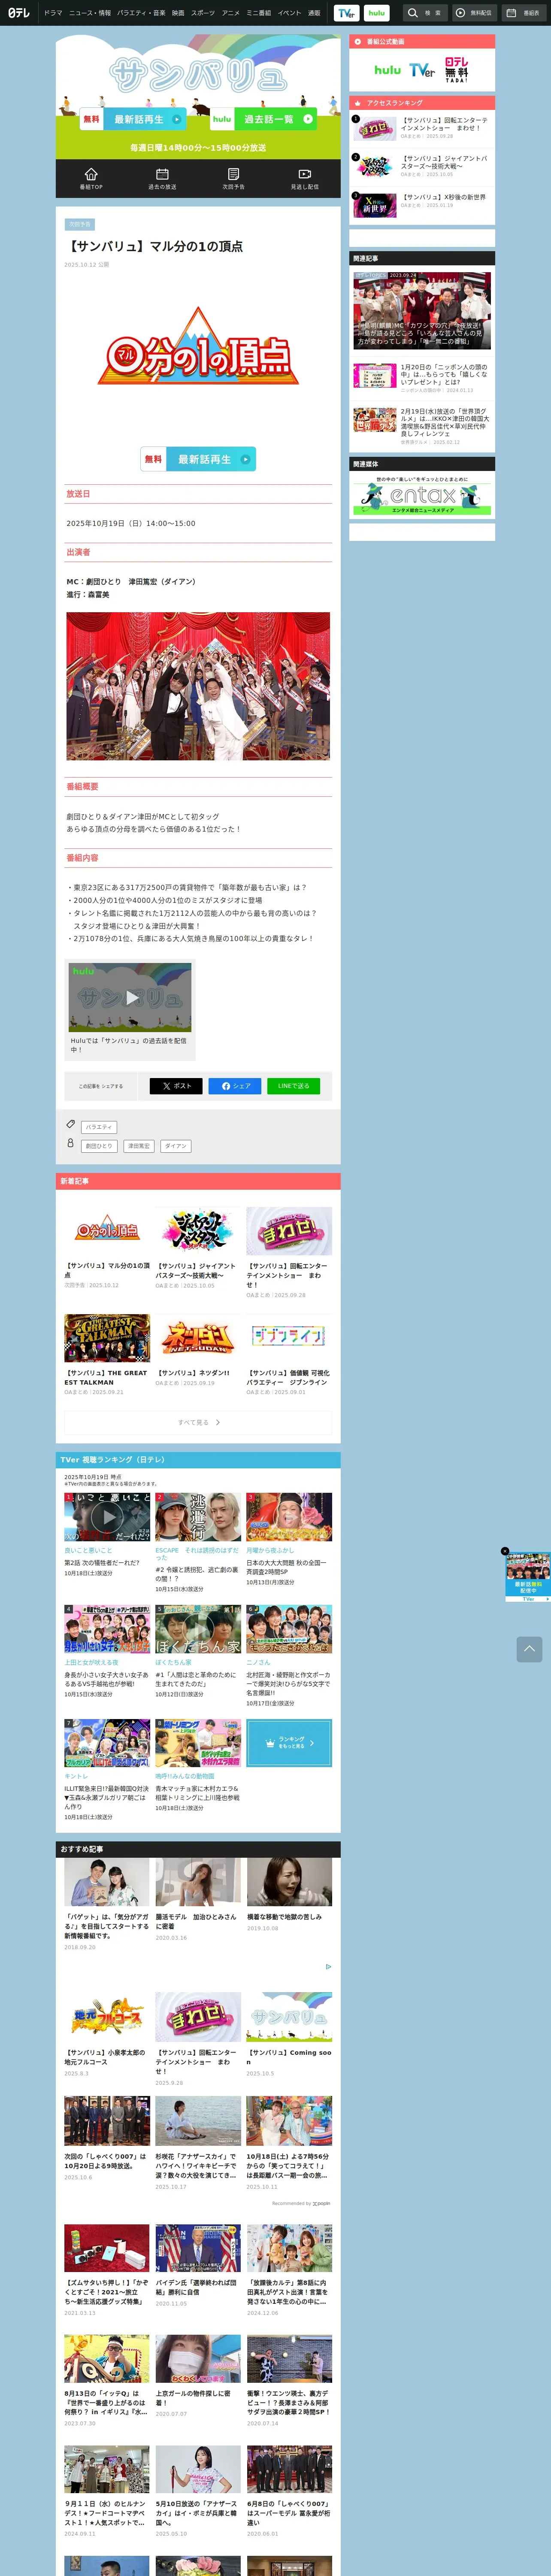The height and width of the screenshot is (2576, 551).
Task: Click the 日テレ logo in header
Action: coord(19,13)
